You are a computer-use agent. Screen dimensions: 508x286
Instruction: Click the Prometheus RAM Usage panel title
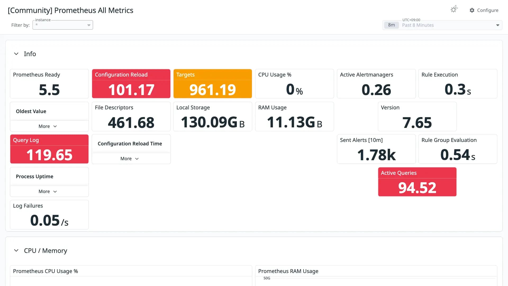pos(288,271)
